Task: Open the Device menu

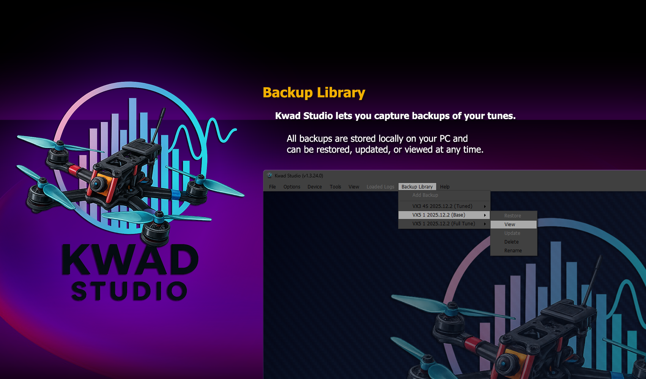Action: [x=315, y=187]
